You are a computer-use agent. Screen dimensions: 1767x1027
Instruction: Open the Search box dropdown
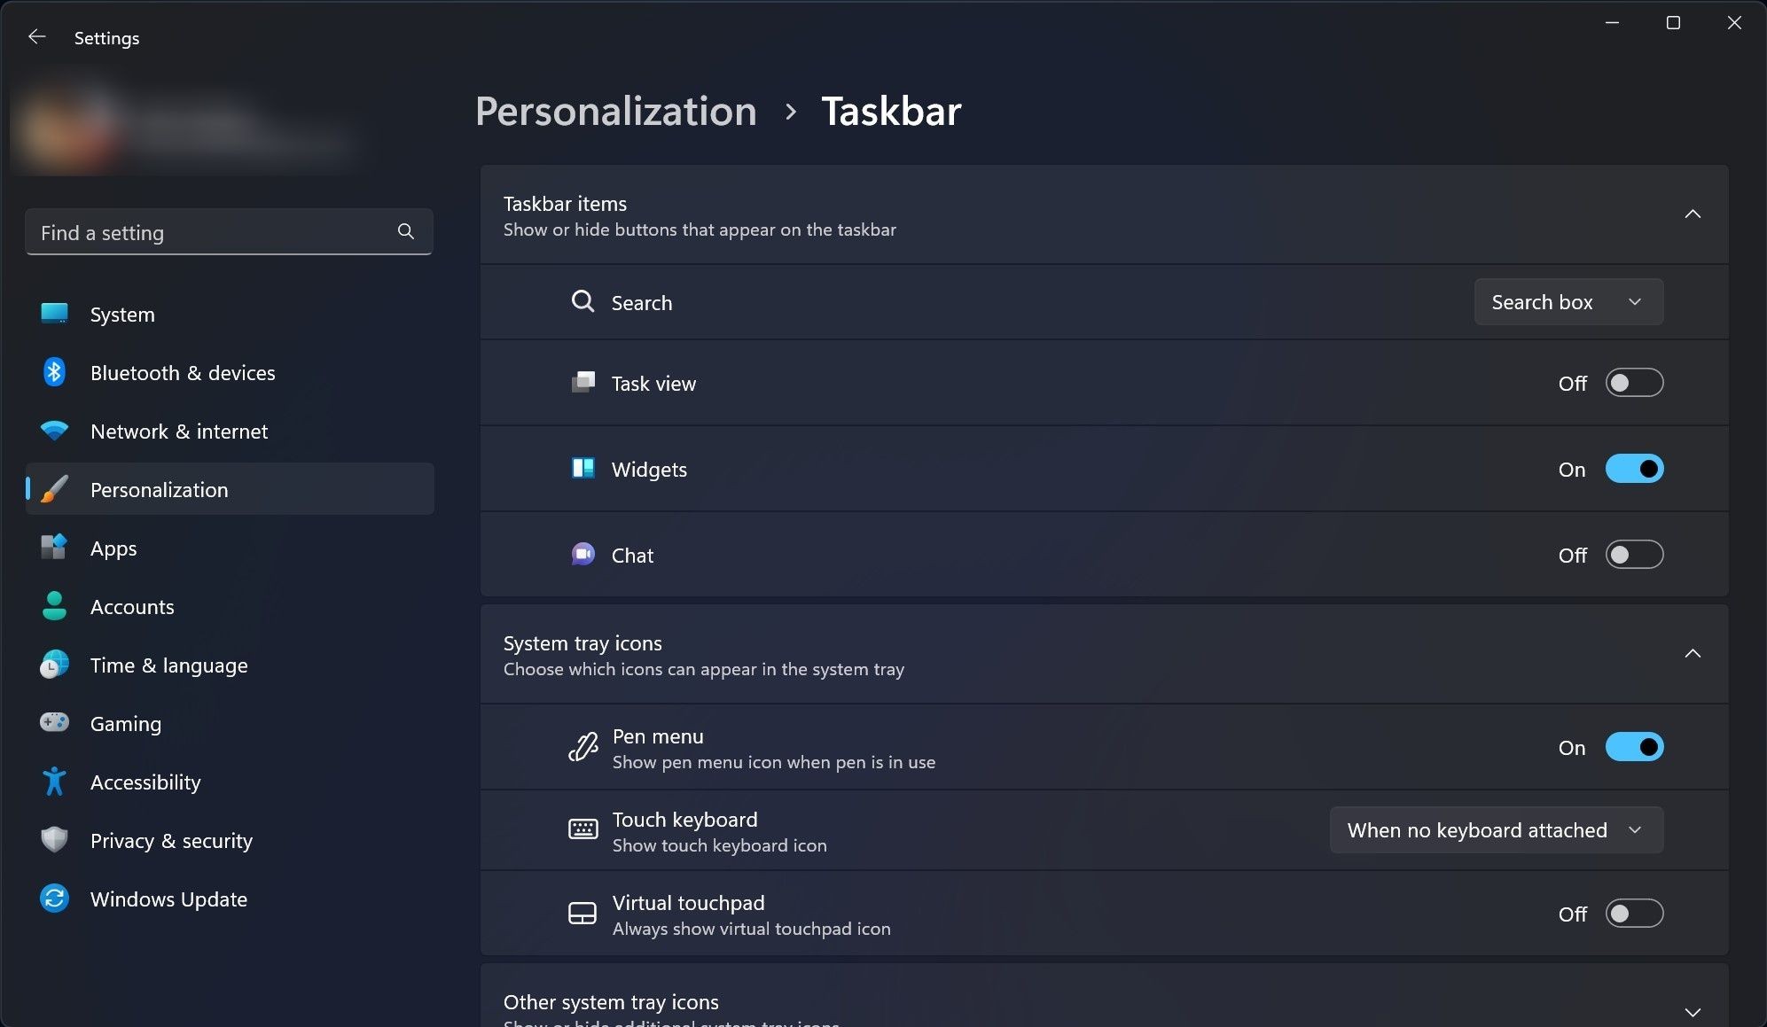point(1568,302)
